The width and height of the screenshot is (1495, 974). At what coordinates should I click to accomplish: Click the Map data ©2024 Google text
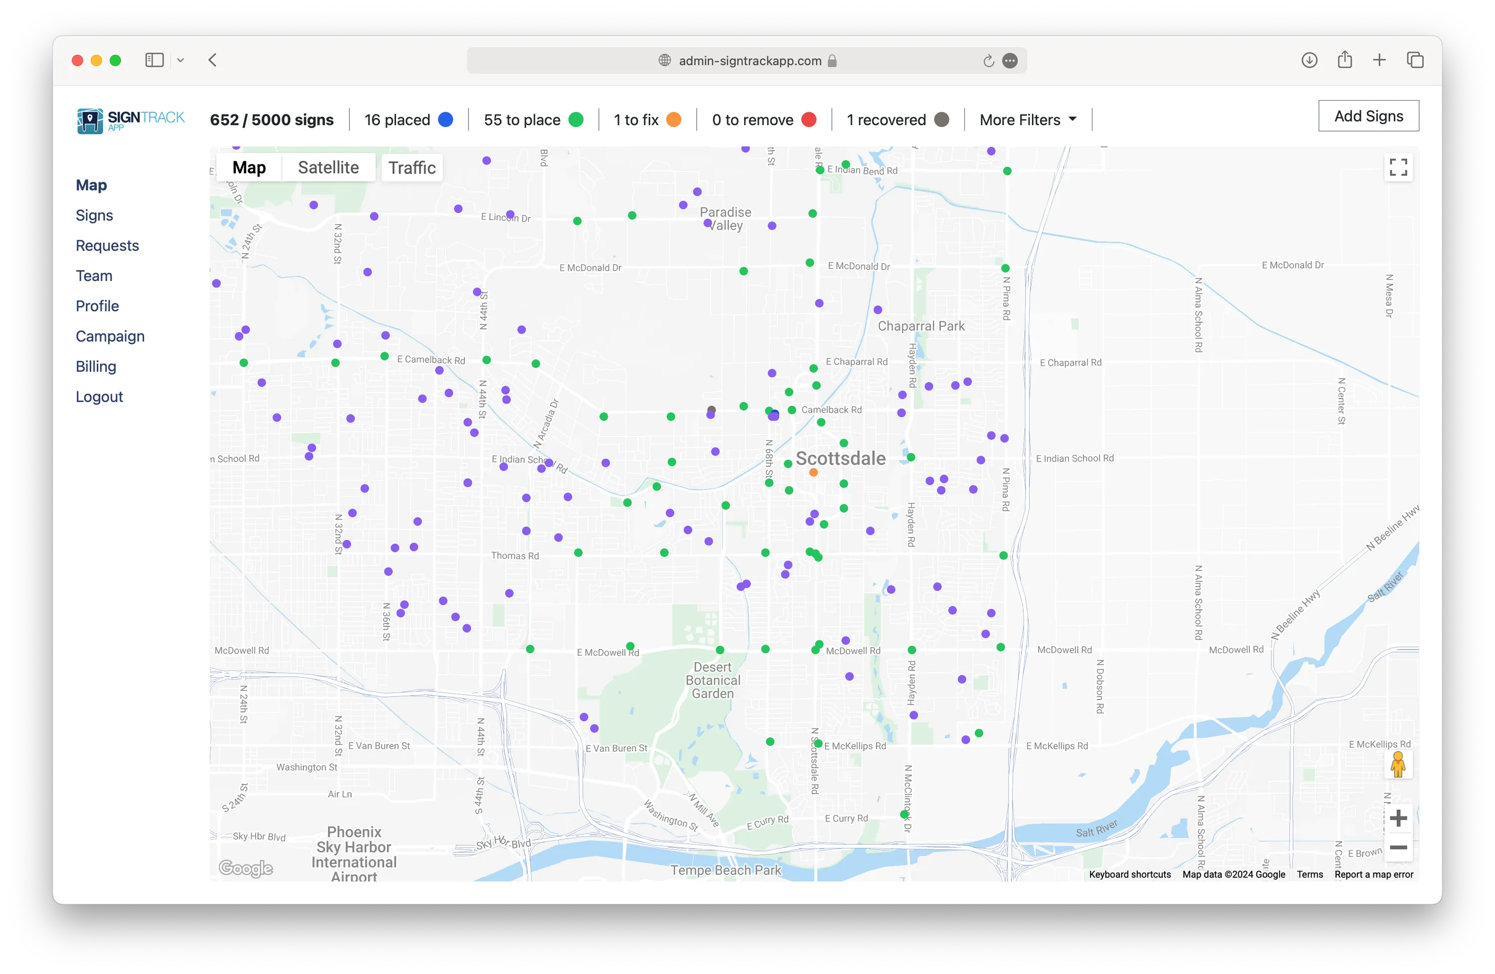(1233, 874)
